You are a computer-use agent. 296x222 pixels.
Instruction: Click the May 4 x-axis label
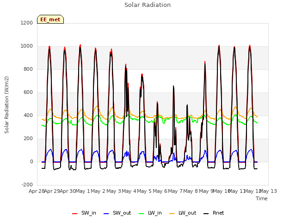pos(129,191)
